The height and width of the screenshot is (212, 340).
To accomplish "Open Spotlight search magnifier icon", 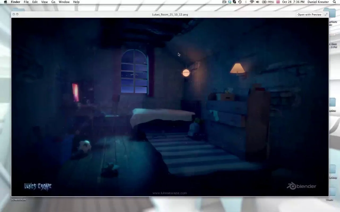I will click(x=334, y=2).
